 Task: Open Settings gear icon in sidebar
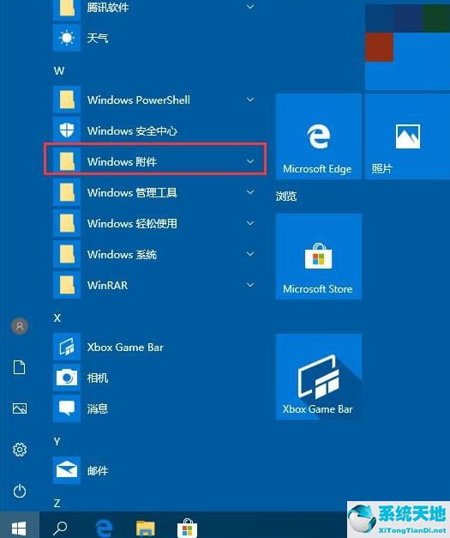pyautogui.click(x=20, y=450)
